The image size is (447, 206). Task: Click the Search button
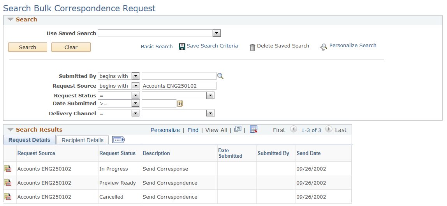(28, 47)
